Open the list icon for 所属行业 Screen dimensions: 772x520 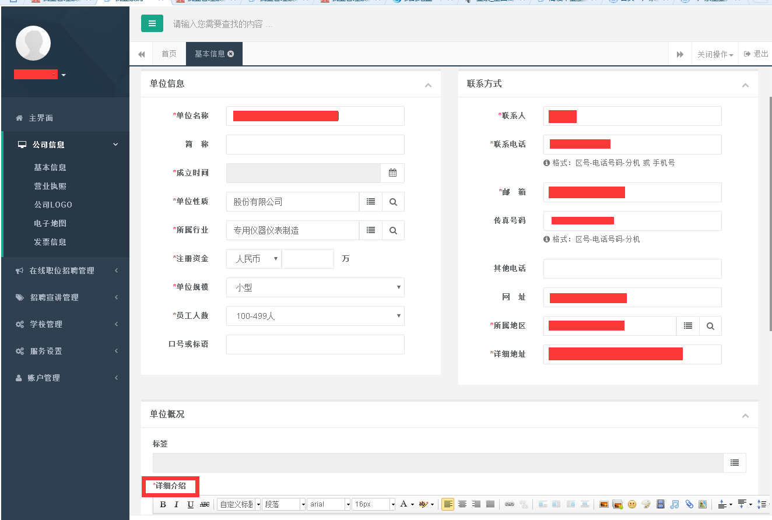[x=370, y=230]
